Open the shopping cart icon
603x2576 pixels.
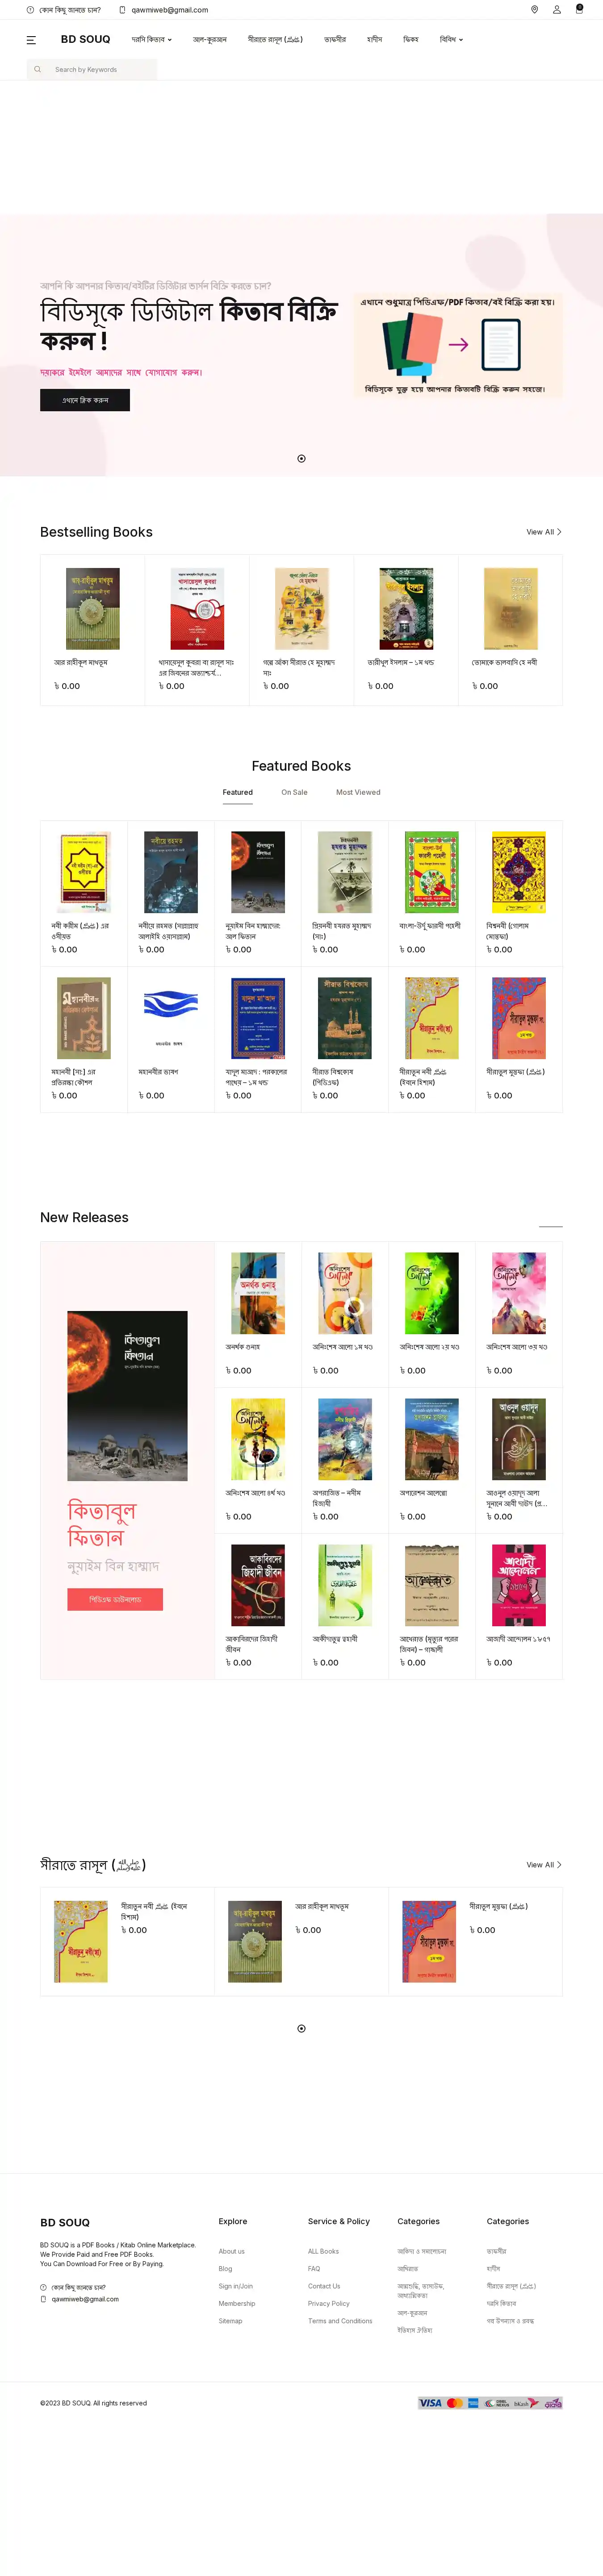coord(579,9)
